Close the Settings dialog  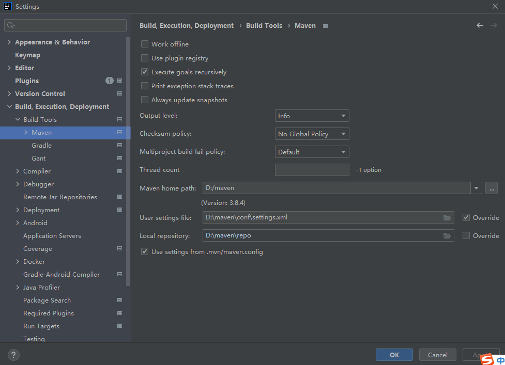click(495, 6)
